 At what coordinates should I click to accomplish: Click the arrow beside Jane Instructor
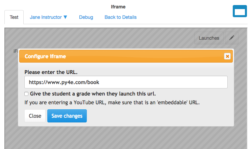tap(66, 17)
